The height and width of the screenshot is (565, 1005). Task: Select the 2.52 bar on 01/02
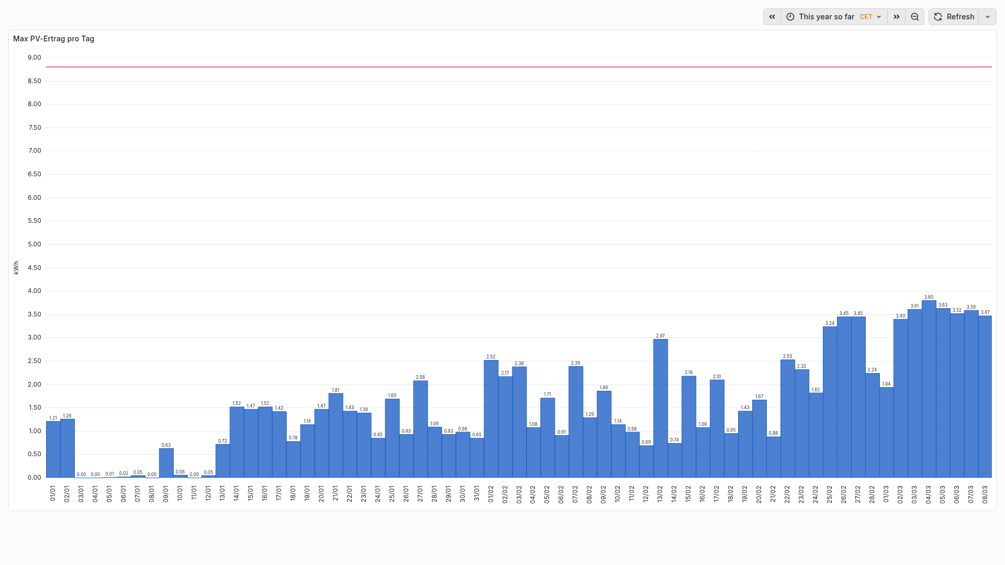[490, 419]
